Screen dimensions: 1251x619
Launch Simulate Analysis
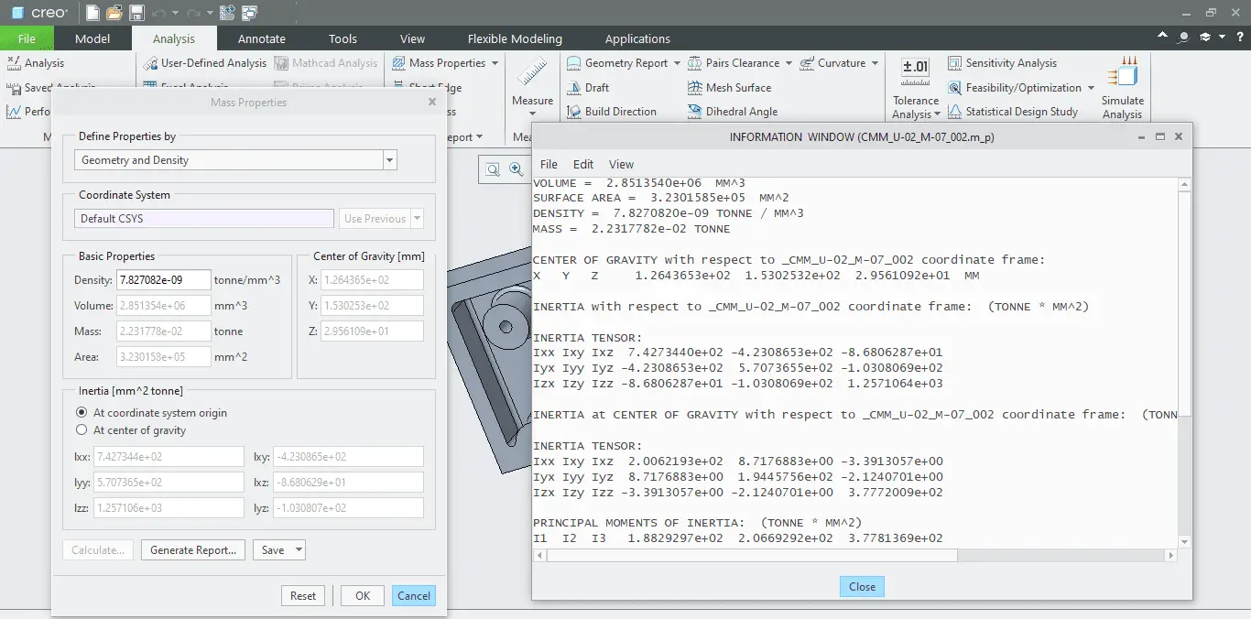coord(1123,87)
